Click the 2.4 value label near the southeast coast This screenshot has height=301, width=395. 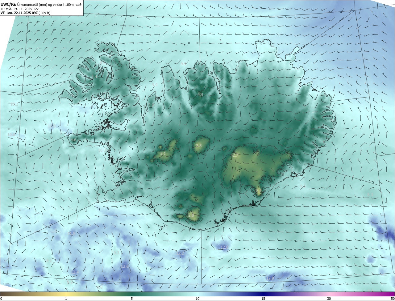point(259,191)
